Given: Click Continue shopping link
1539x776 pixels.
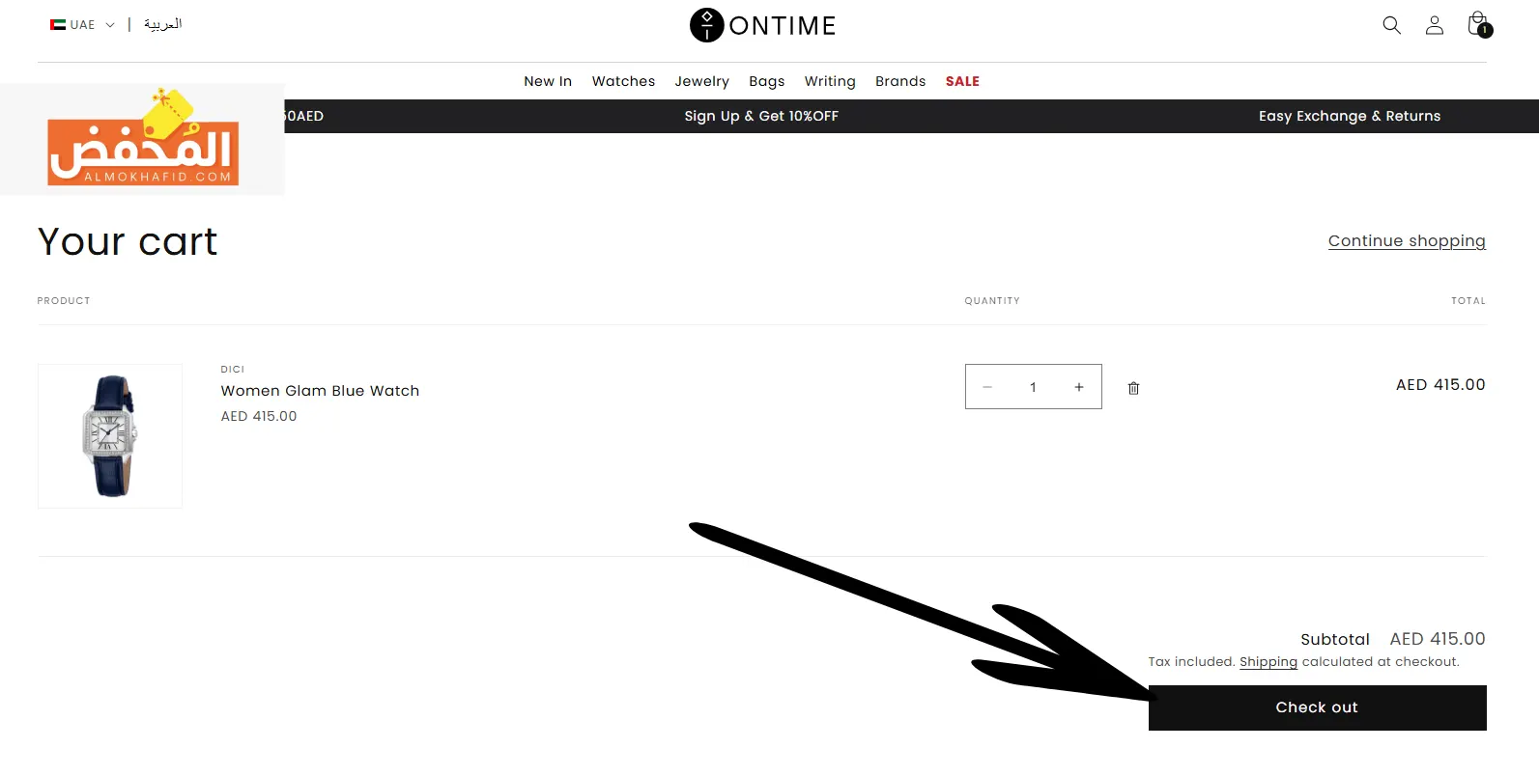Looking at the screenshot, I should (x=1406, y=241).
